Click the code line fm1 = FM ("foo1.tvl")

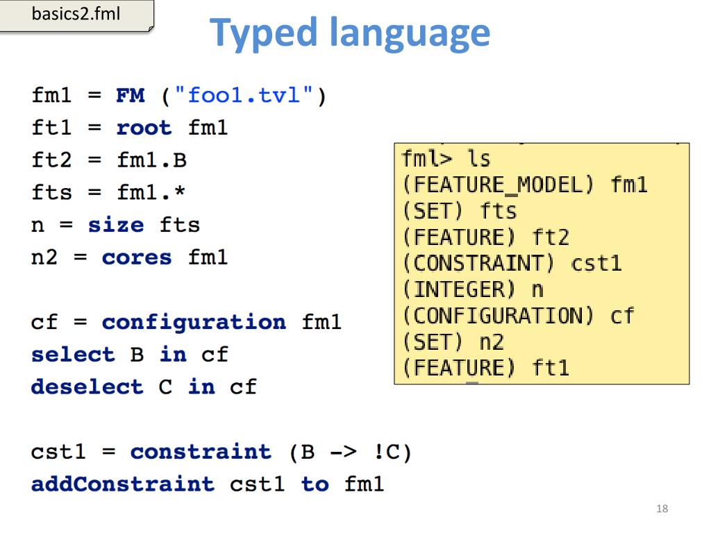click(x=178, y=96)
